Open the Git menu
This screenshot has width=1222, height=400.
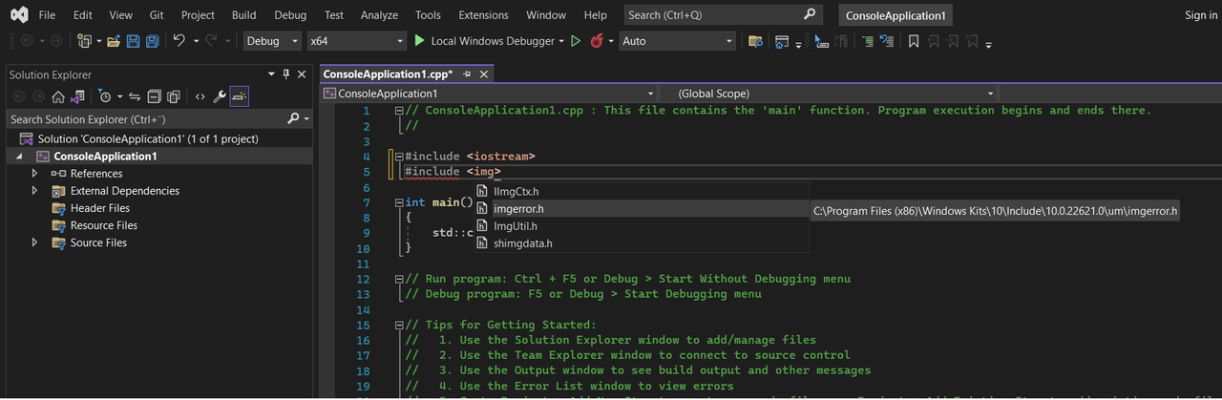point(158,15)
